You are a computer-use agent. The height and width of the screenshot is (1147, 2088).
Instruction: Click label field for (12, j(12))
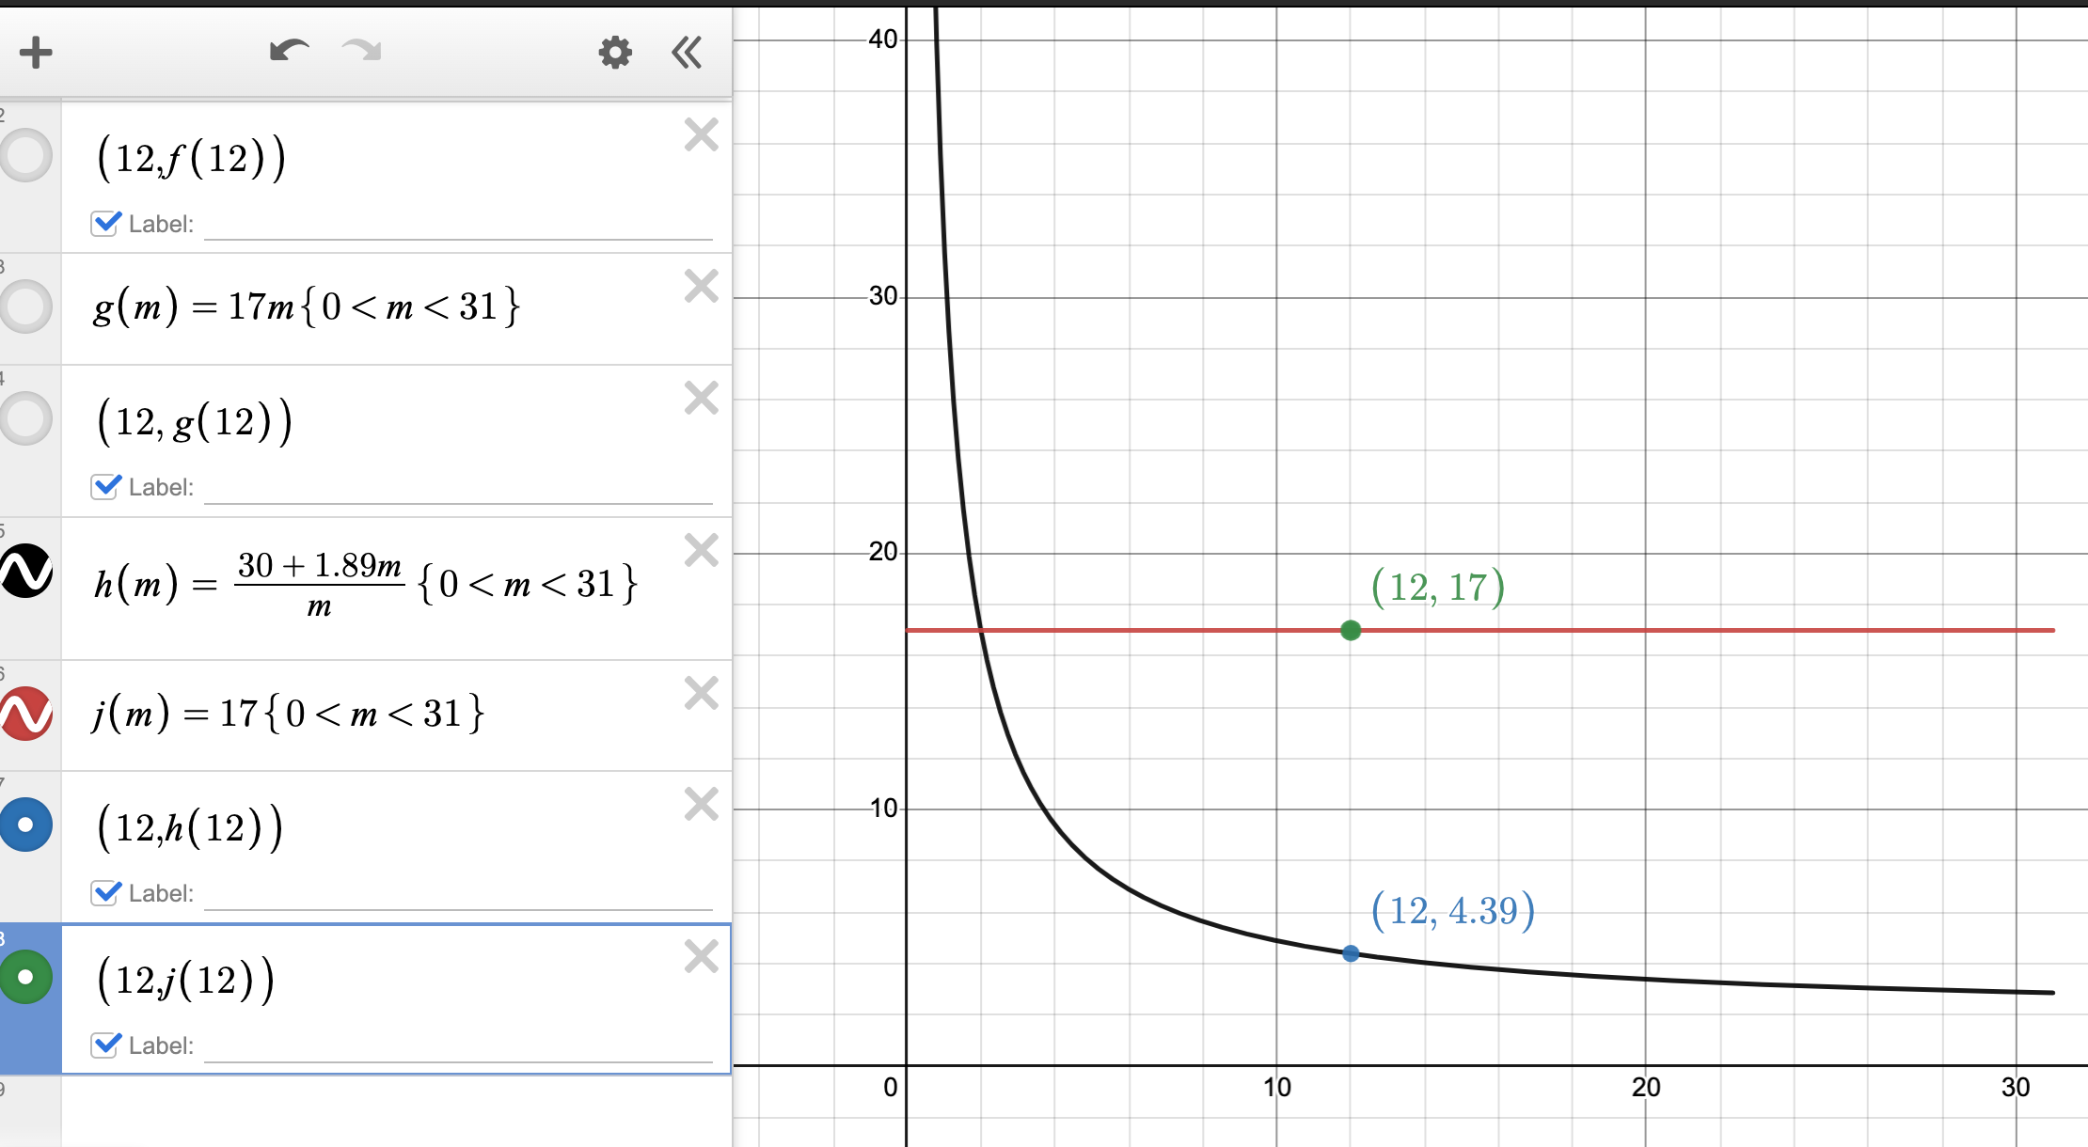[458, 1045]
